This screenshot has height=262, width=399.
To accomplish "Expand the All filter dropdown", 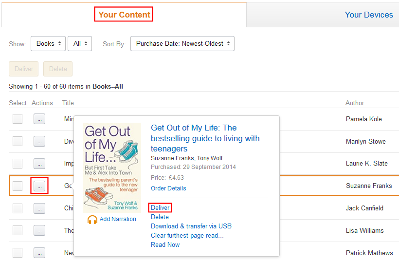I will click(x=80, y=43).
